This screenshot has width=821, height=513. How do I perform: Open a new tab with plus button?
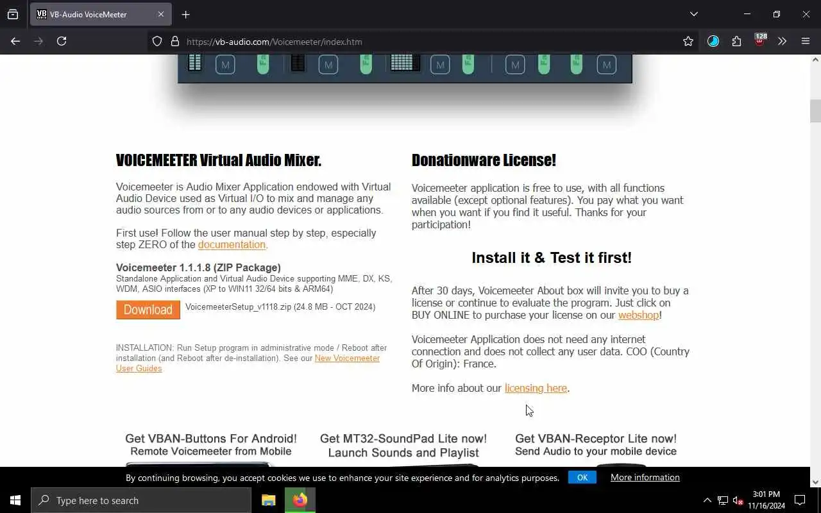(x=185, y=14)
